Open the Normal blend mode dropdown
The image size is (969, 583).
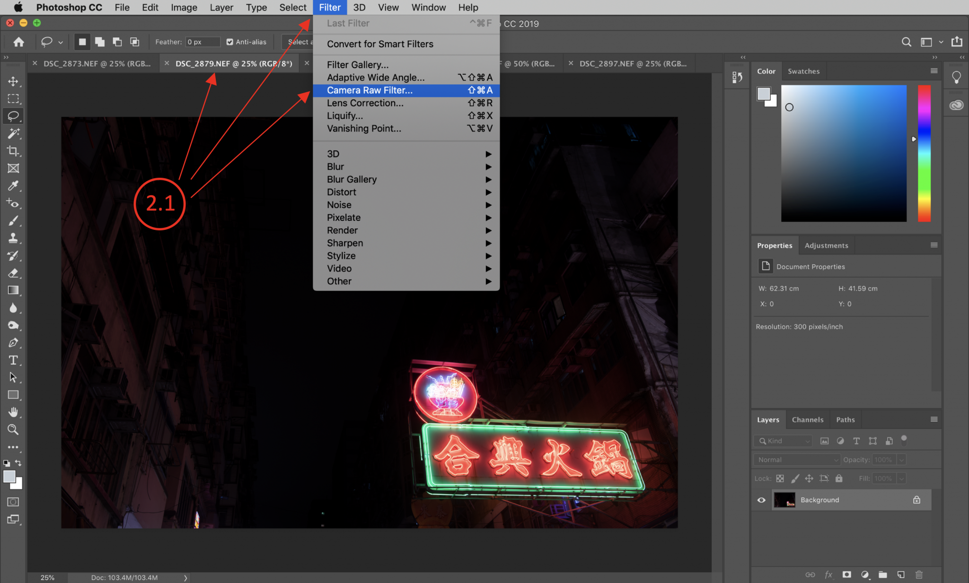(x=797, y=460)
